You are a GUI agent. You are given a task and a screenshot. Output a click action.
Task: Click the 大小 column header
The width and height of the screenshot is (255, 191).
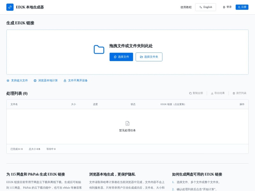(73, 104)
